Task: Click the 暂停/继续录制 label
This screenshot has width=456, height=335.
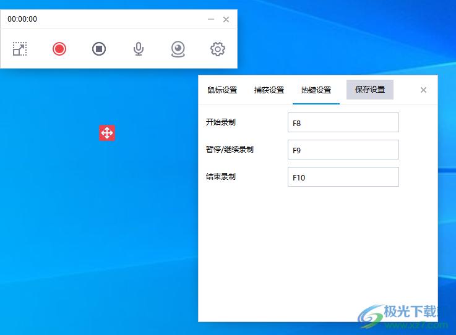Action: pyautogui.click(x=230, y=150)
